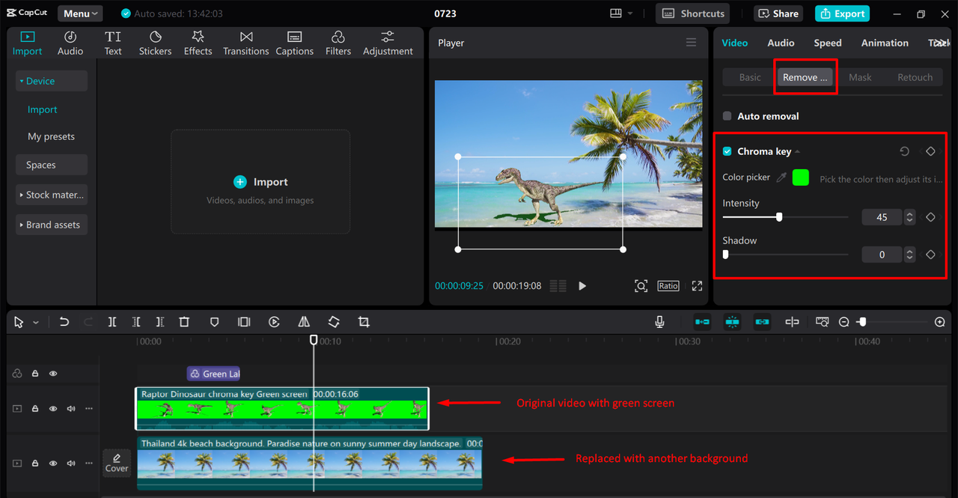Click the freeze frame icon

[x=244, y=322]
